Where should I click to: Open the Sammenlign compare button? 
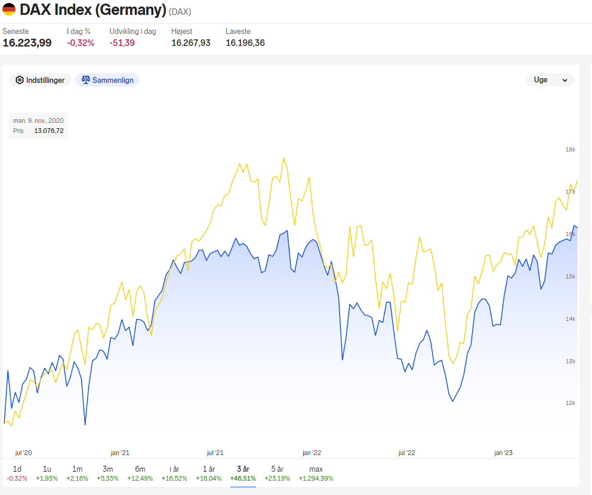(x=107, y=80)
